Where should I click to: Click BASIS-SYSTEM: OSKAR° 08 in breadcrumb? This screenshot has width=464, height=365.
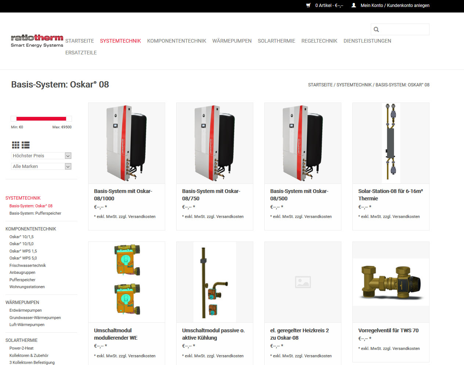402,85
